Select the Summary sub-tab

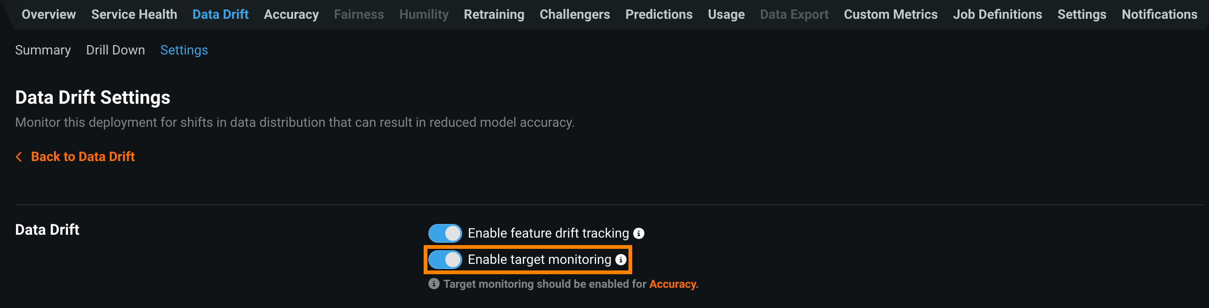(x=43, y=50)
